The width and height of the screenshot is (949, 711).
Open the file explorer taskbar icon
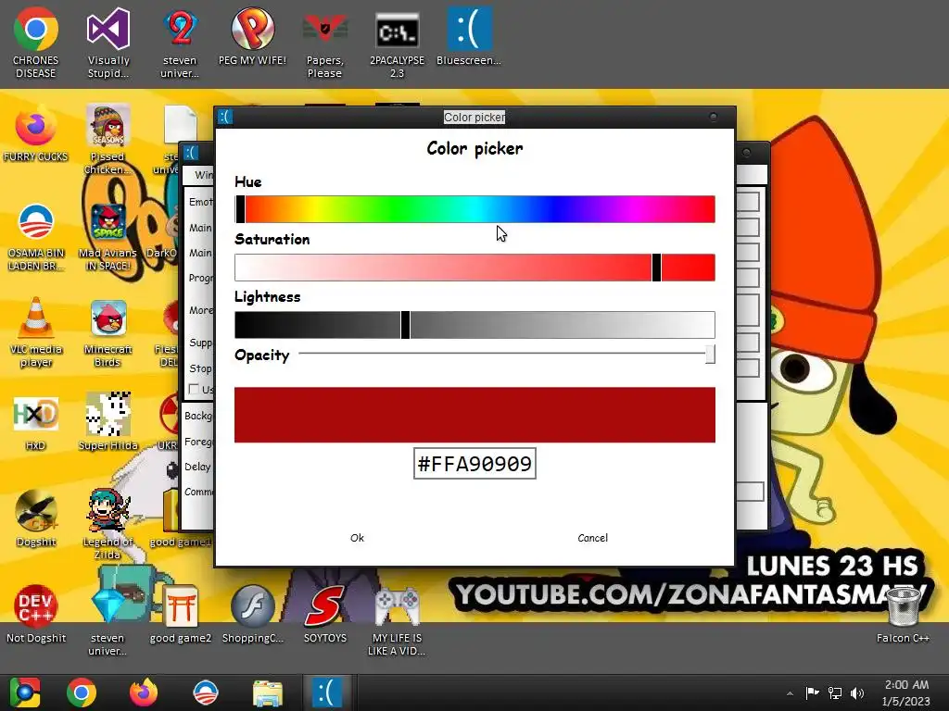pos(267,692)
